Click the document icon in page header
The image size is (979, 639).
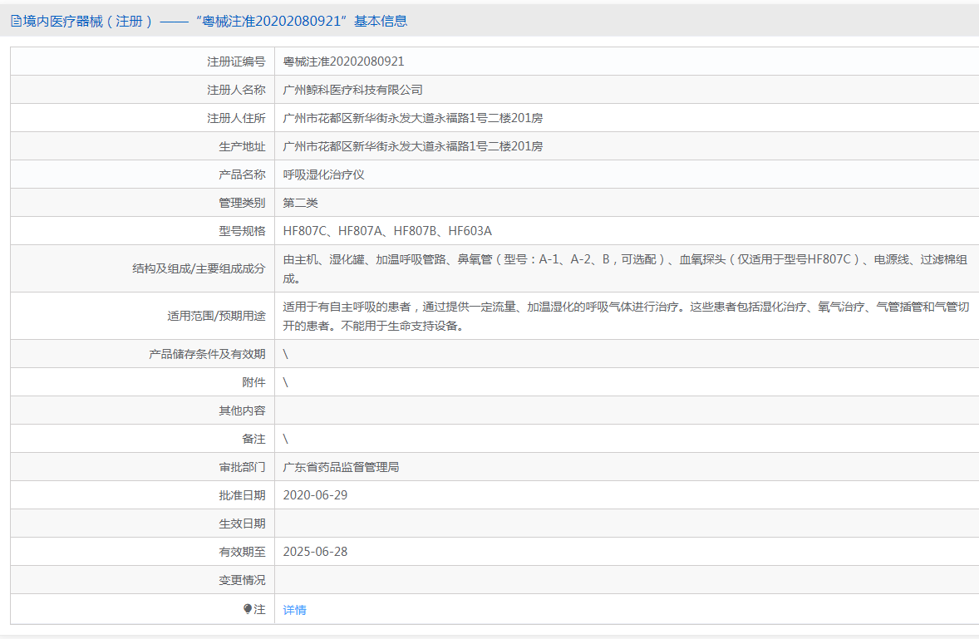point(16,22)
